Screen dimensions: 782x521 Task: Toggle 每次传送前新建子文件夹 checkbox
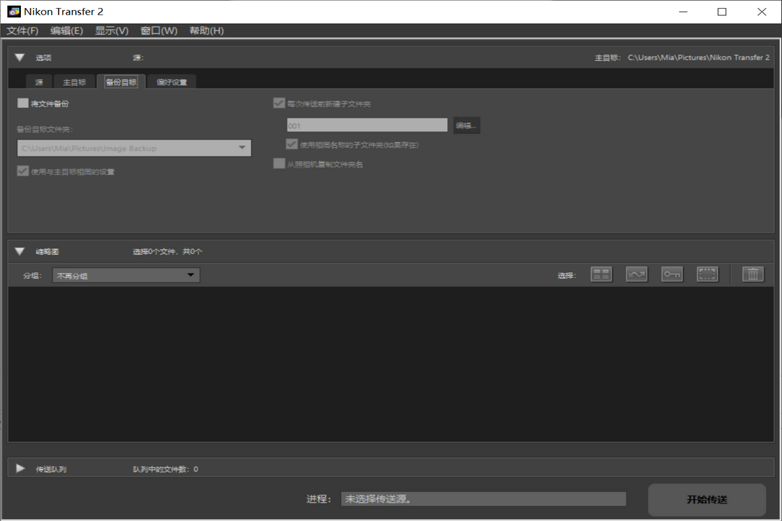279,103
